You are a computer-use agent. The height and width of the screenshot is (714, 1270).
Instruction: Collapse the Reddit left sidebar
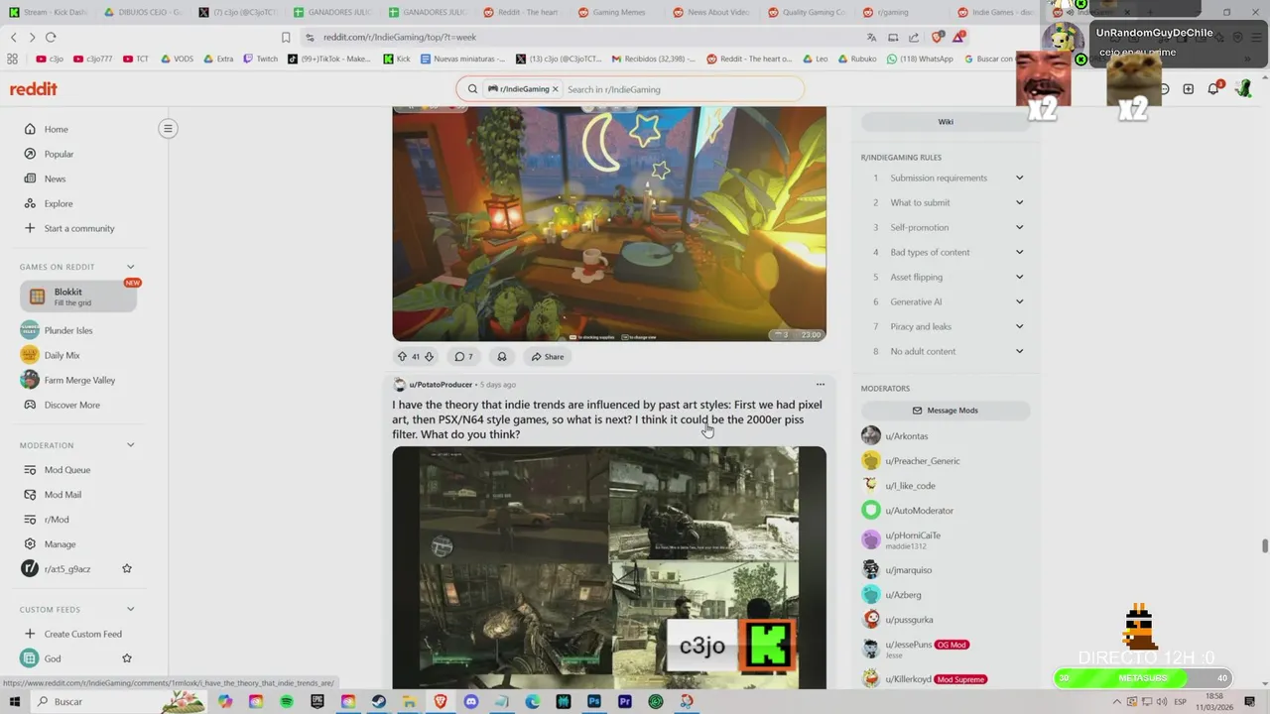[168, 128]
